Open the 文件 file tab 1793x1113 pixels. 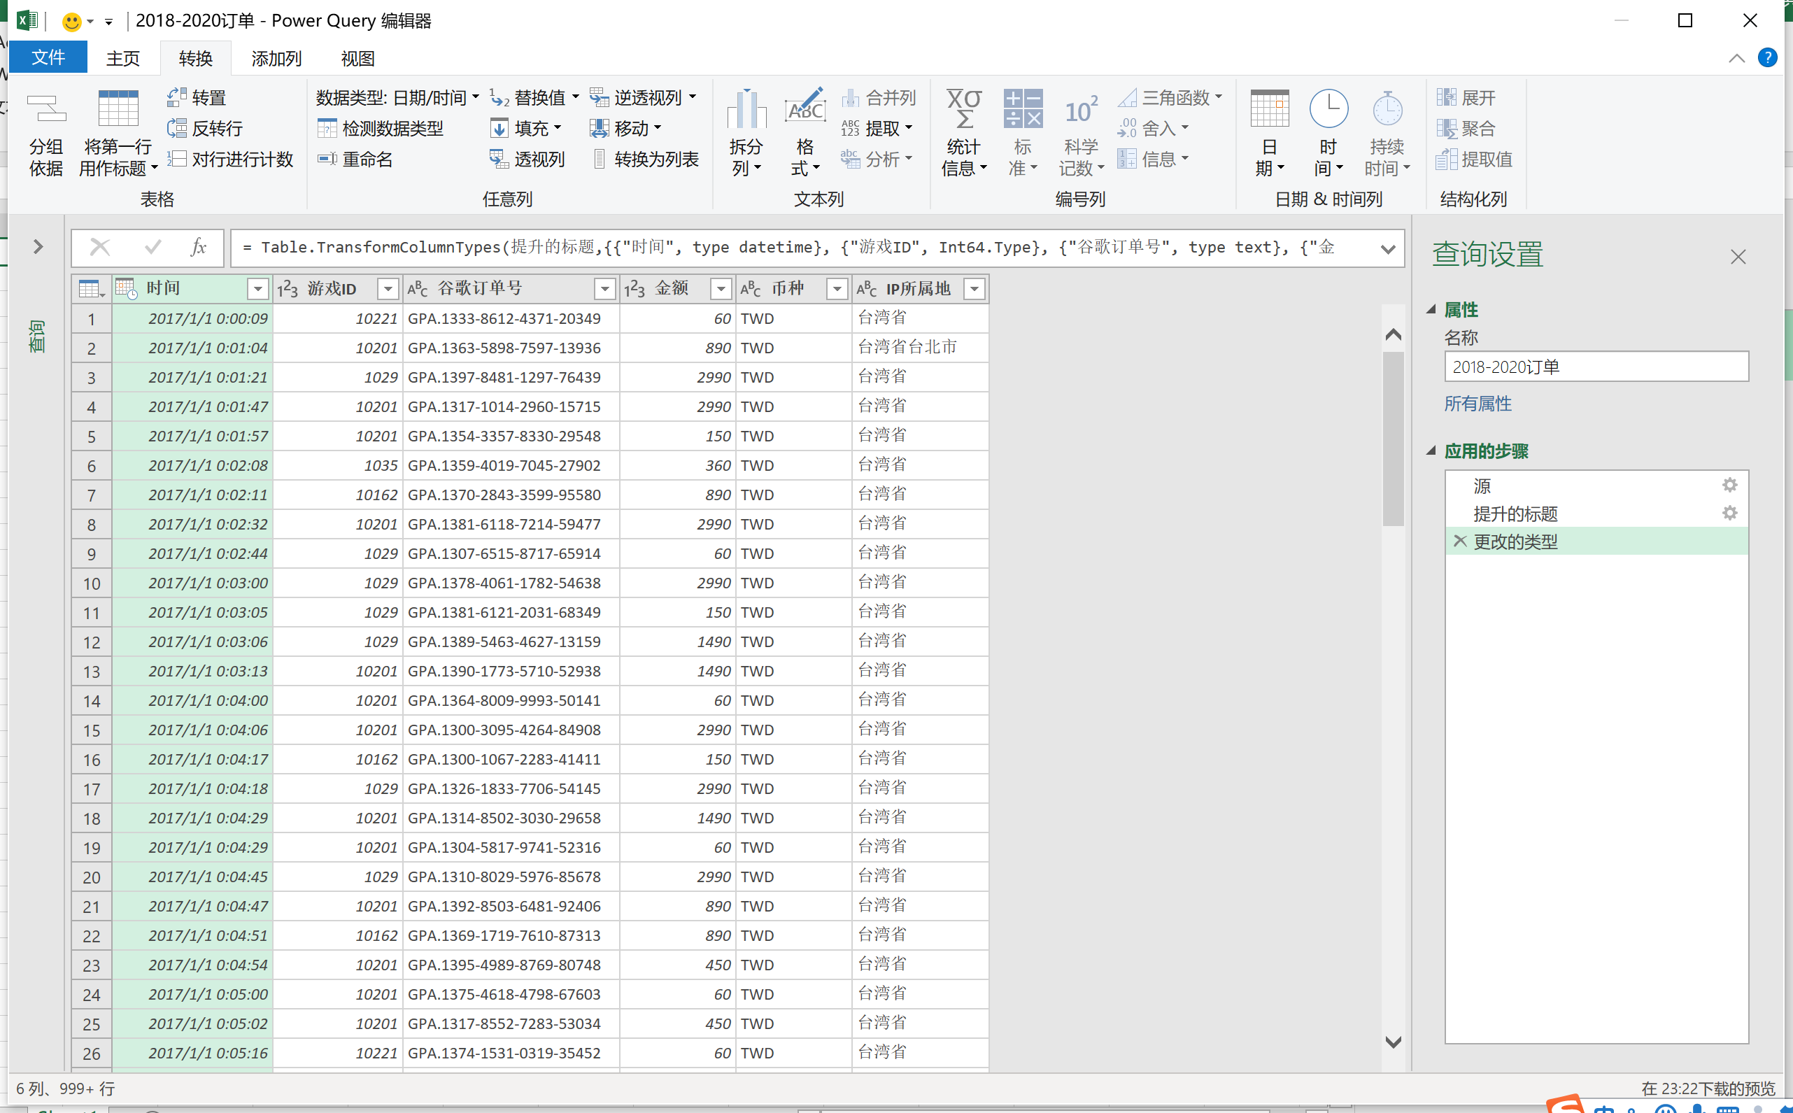click(x=48, y=57)
